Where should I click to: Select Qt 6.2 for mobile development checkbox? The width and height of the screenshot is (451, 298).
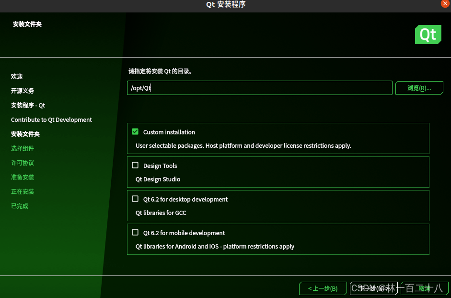(x=135, y=232)
